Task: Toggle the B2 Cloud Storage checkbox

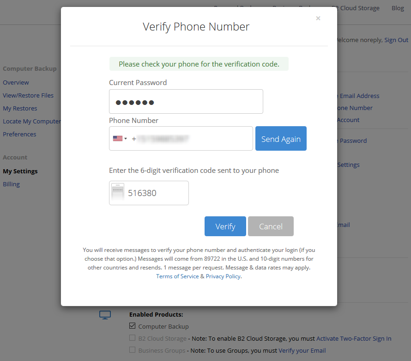Action: pos(133,338)
